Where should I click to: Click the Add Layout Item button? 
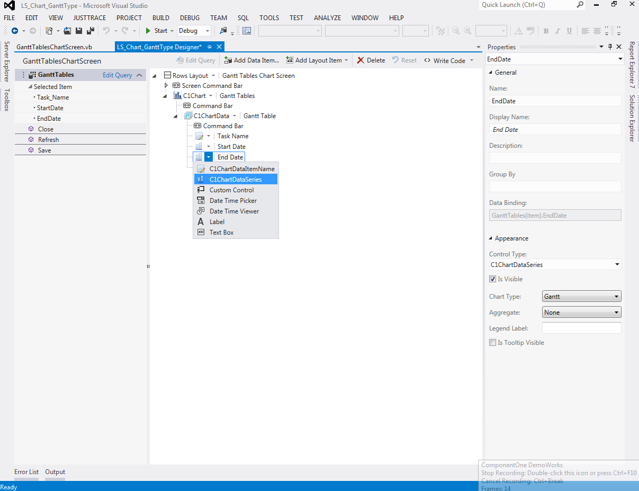pos(317,60)
